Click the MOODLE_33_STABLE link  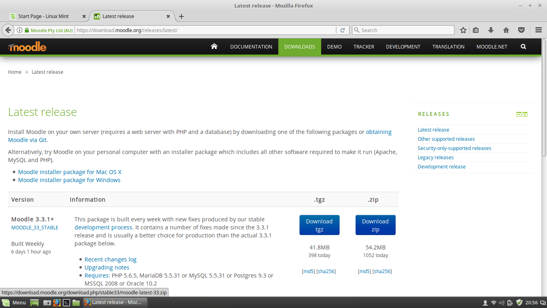(35, 228)
